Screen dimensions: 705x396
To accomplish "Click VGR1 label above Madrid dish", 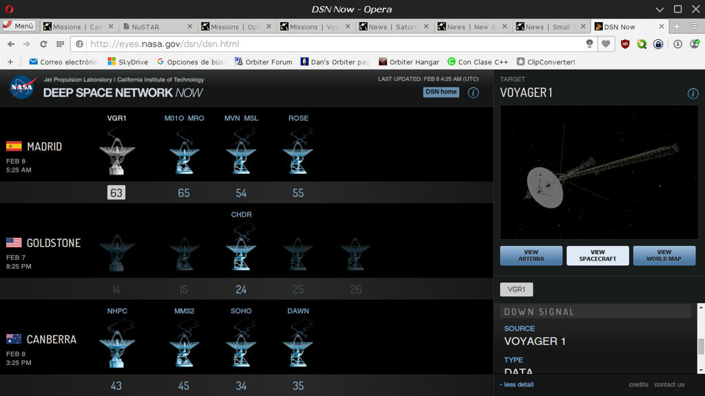I will pyautogui.click(x=117, y=118).
